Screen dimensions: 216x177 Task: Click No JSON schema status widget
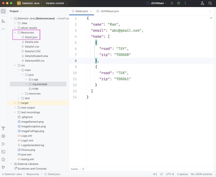(202, 174)
